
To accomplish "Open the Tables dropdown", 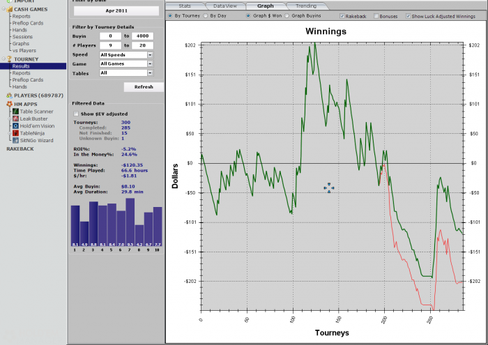I will click(x=150, y=72).
